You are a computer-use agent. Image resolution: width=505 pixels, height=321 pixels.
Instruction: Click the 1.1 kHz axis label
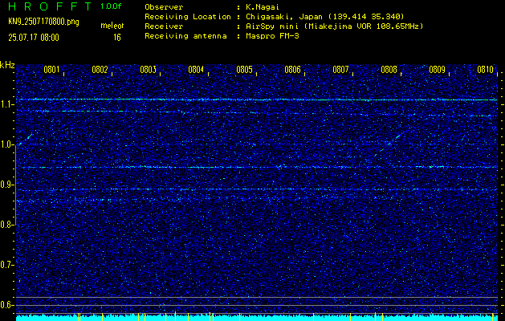tap(7, 105)
